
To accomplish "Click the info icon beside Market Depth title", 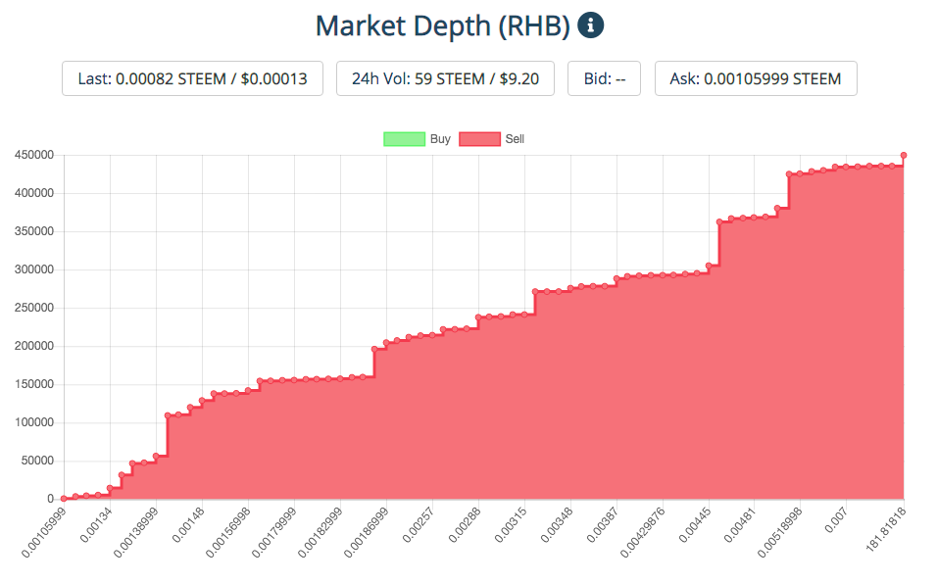I will (590, 25).
